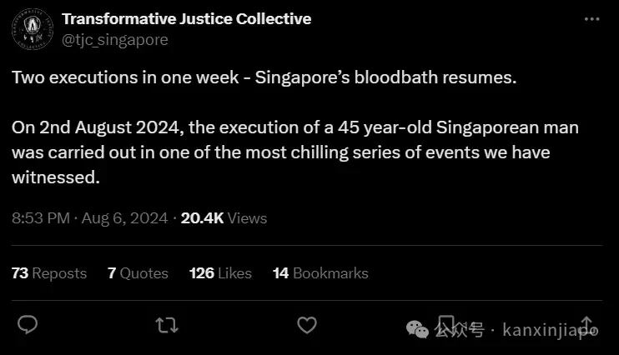
Task: View the 73 Reposts list
Action: [49, 273]
